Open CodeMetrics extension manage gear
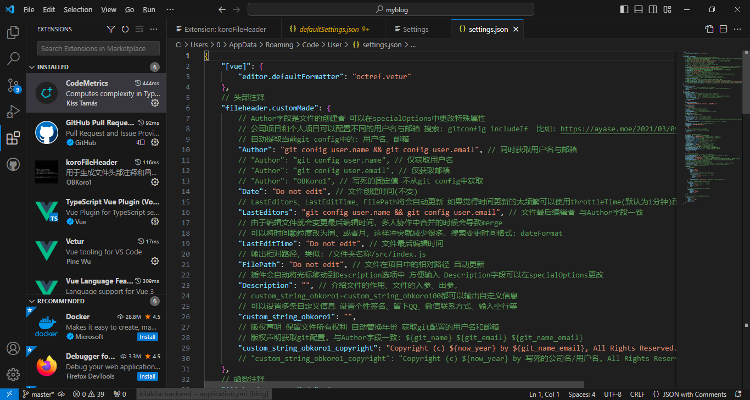 pyautogui.click(x=155, y=103)
